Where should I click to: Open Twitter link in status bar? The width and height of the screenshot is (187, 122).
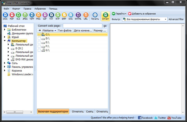coord(160,118)
